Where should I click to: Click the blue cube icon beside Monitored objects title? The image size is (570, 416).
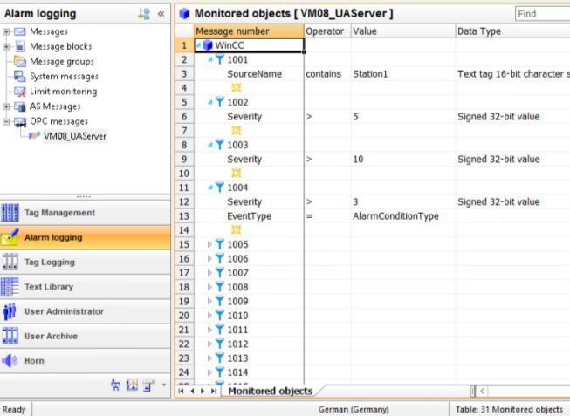coord(185,14)
